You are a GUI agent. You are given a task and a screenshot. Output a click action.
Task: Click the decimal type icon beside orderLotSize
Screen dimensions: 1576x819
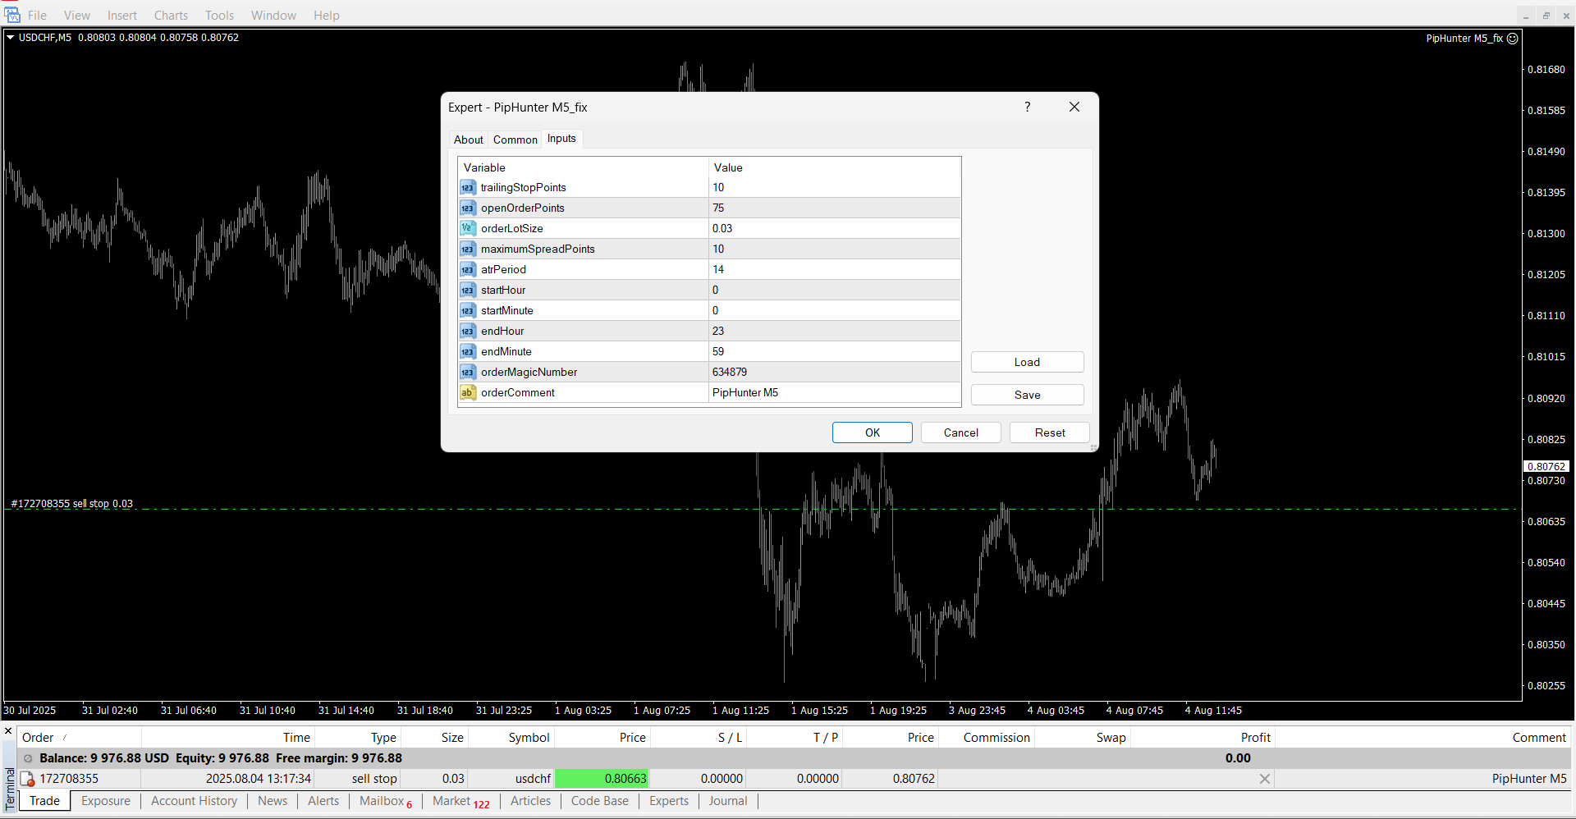tap(467, 229)
